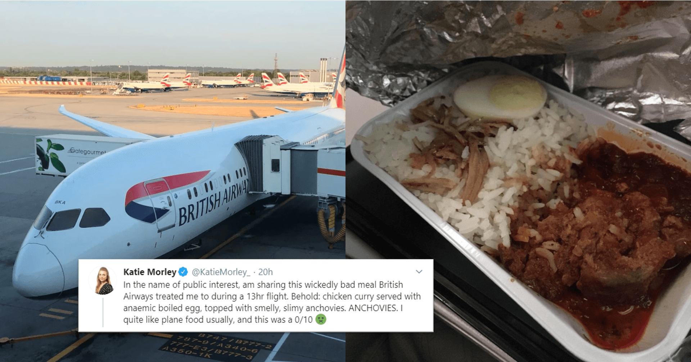
Task: Click the boiled egg half on the rice
Action: coord(500,97)
